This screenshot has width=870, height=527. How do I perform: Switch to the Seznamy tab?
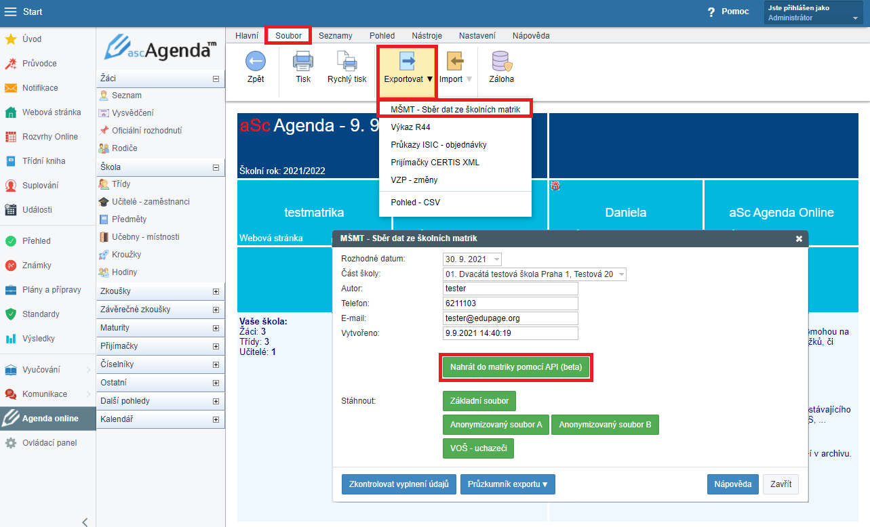tap(336, 35)
